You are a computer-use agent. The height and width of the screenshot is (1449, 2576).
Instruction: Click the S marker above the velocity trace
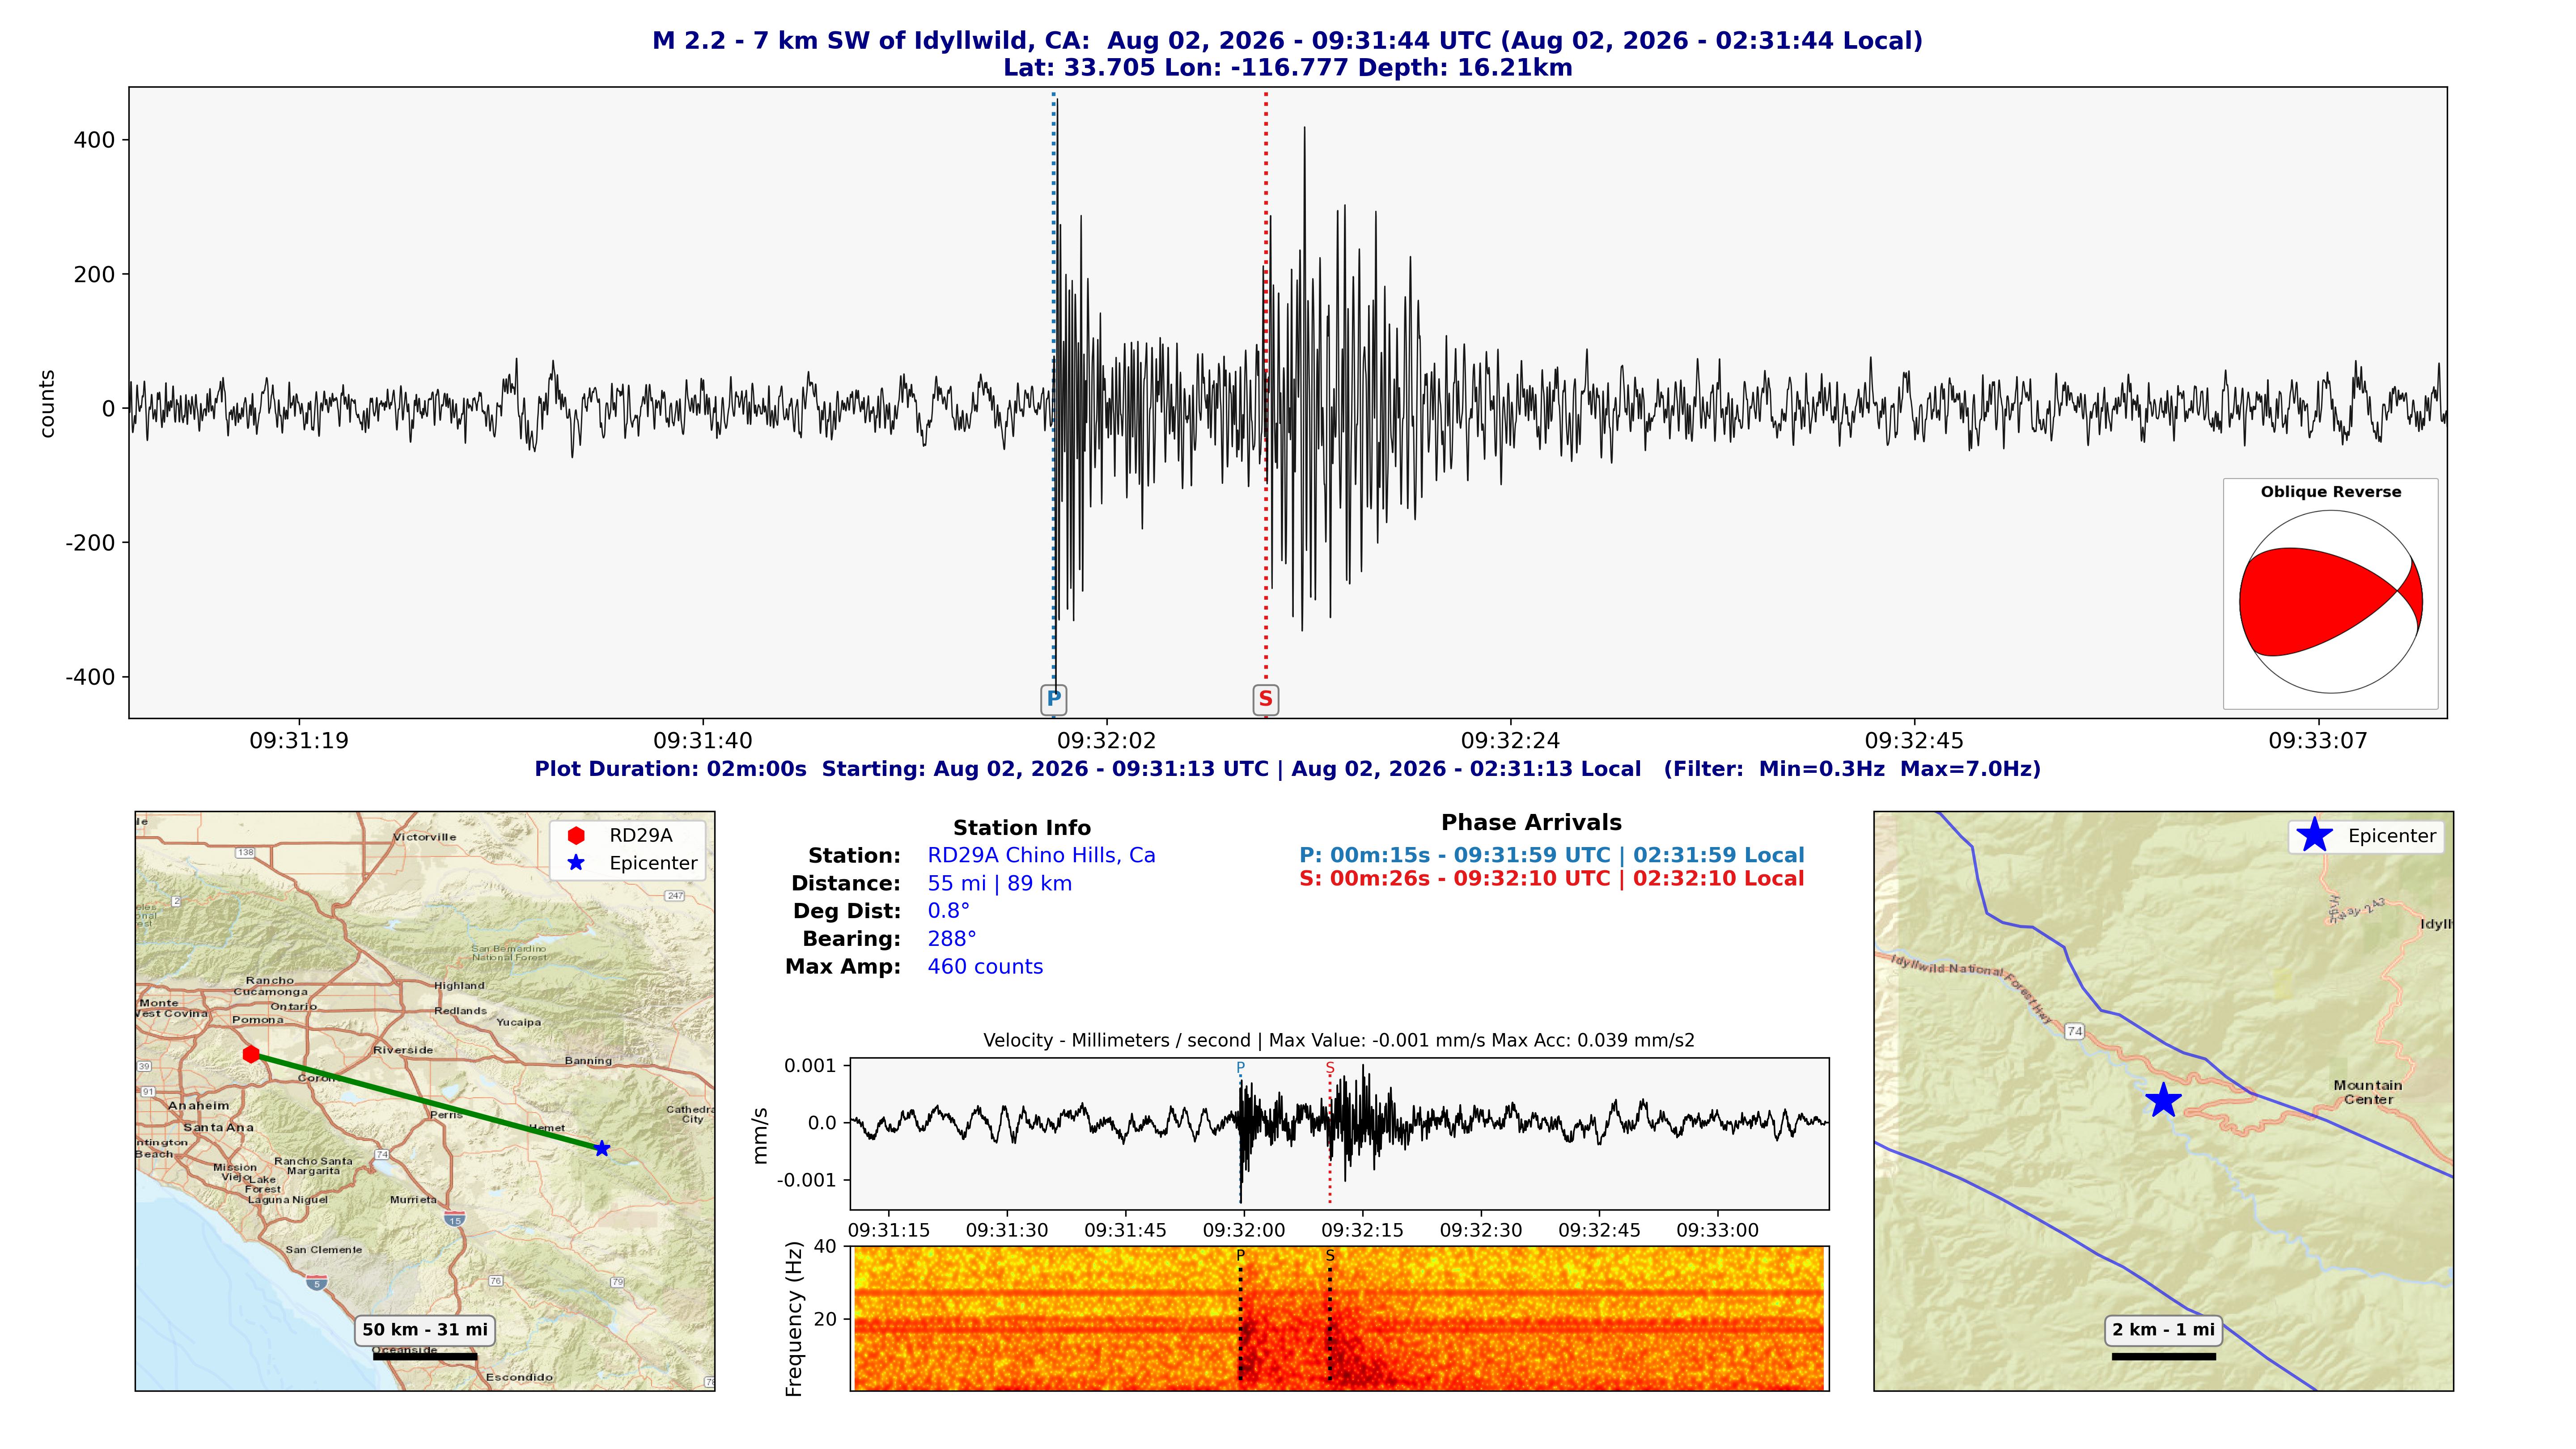click(1330, 1067)
